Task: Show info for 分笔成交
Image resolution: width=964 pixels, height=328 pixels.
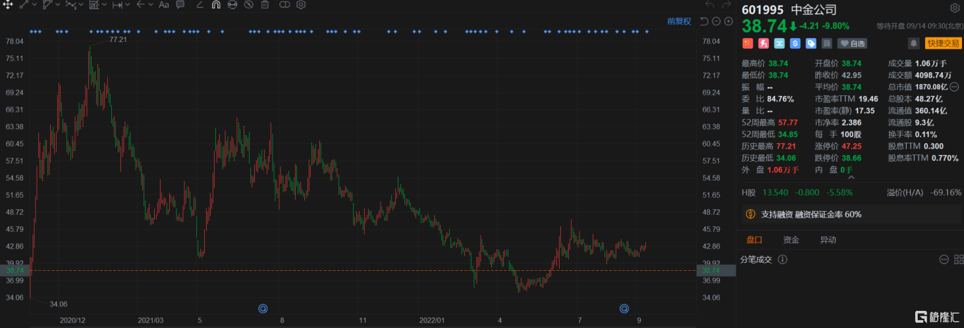Action: point(782,260)
